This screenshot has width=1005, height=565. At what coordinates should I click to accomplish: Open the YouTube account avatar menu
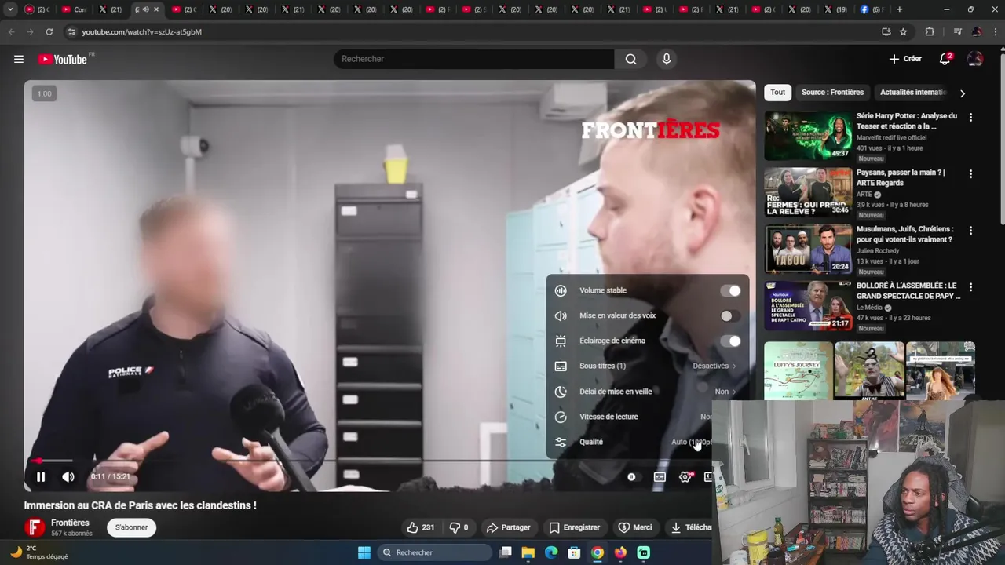[975, 59]
